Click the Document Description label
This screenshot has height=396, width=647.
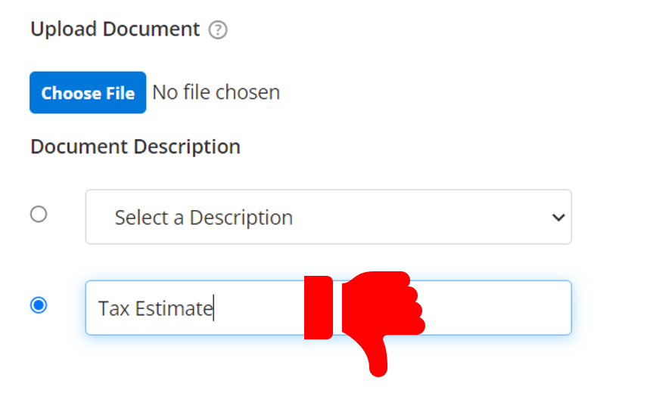135,147
